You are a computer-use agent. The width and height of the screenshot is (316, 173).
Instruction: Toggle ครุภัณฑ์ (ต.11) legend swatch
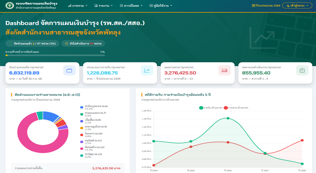pos(82,142)
